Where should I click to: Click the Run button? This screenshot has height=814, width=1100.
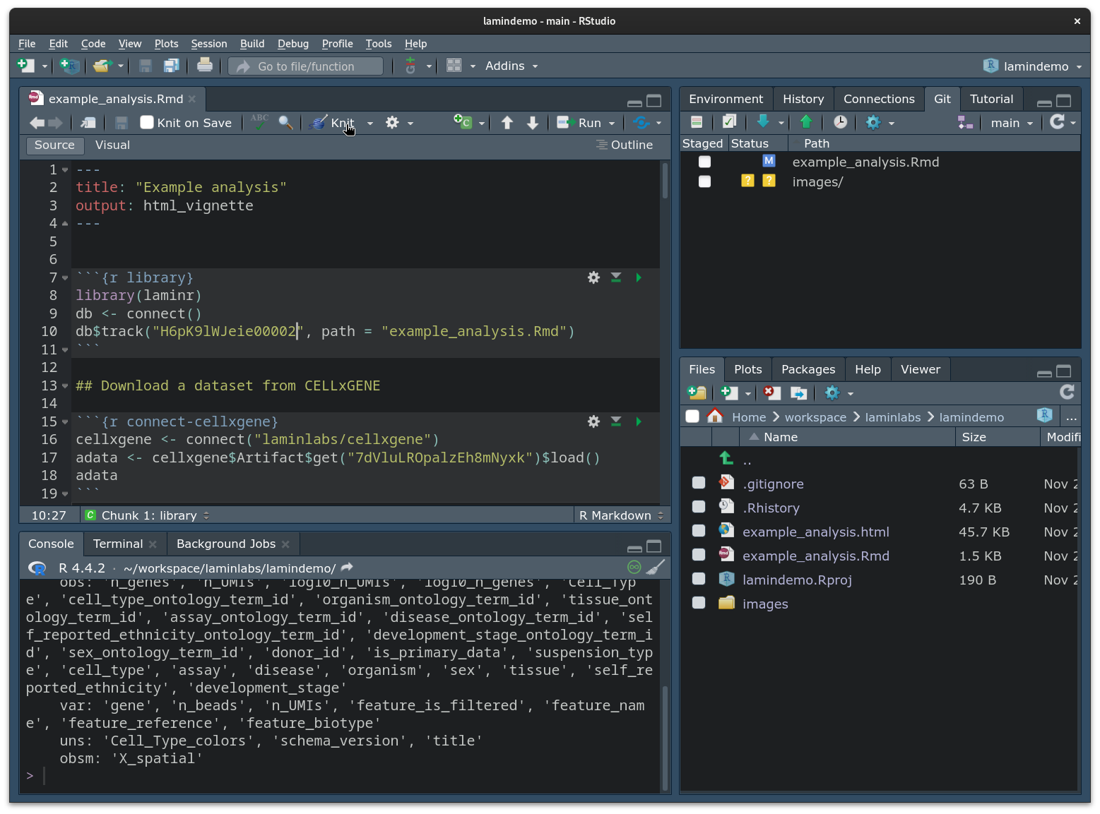(581, 123)
